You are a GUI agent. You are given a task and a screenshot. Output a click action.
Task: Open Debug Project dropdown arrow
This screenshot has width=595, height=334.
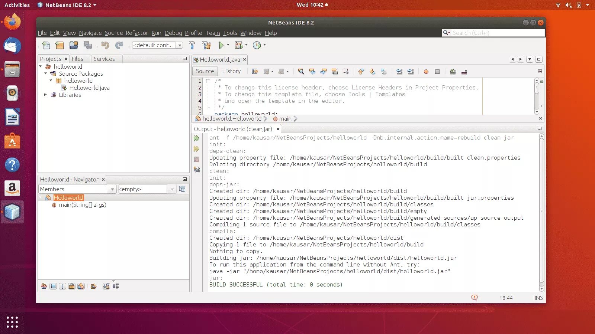(246, 45)
